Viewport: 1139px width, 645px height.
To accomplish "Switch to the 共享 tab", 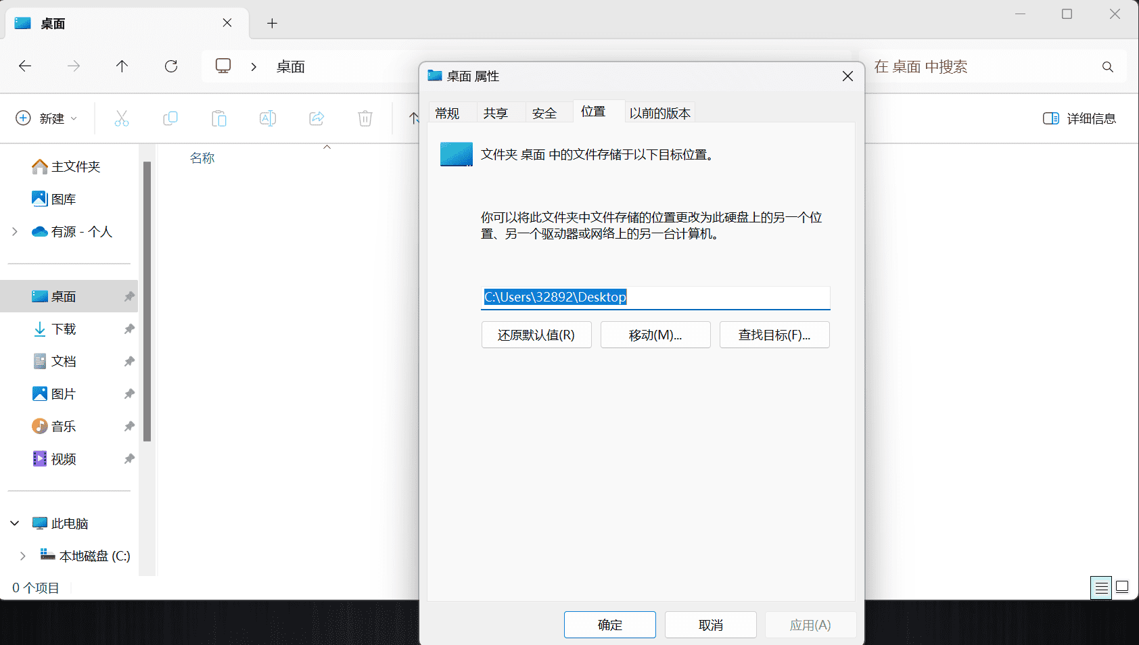I will [496, 113].
